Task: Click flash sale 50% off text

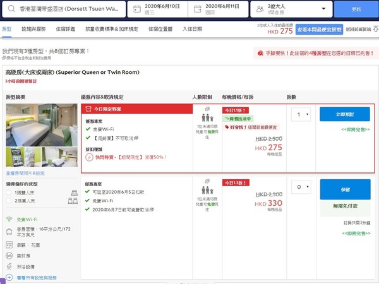Action: coord(131,157)
